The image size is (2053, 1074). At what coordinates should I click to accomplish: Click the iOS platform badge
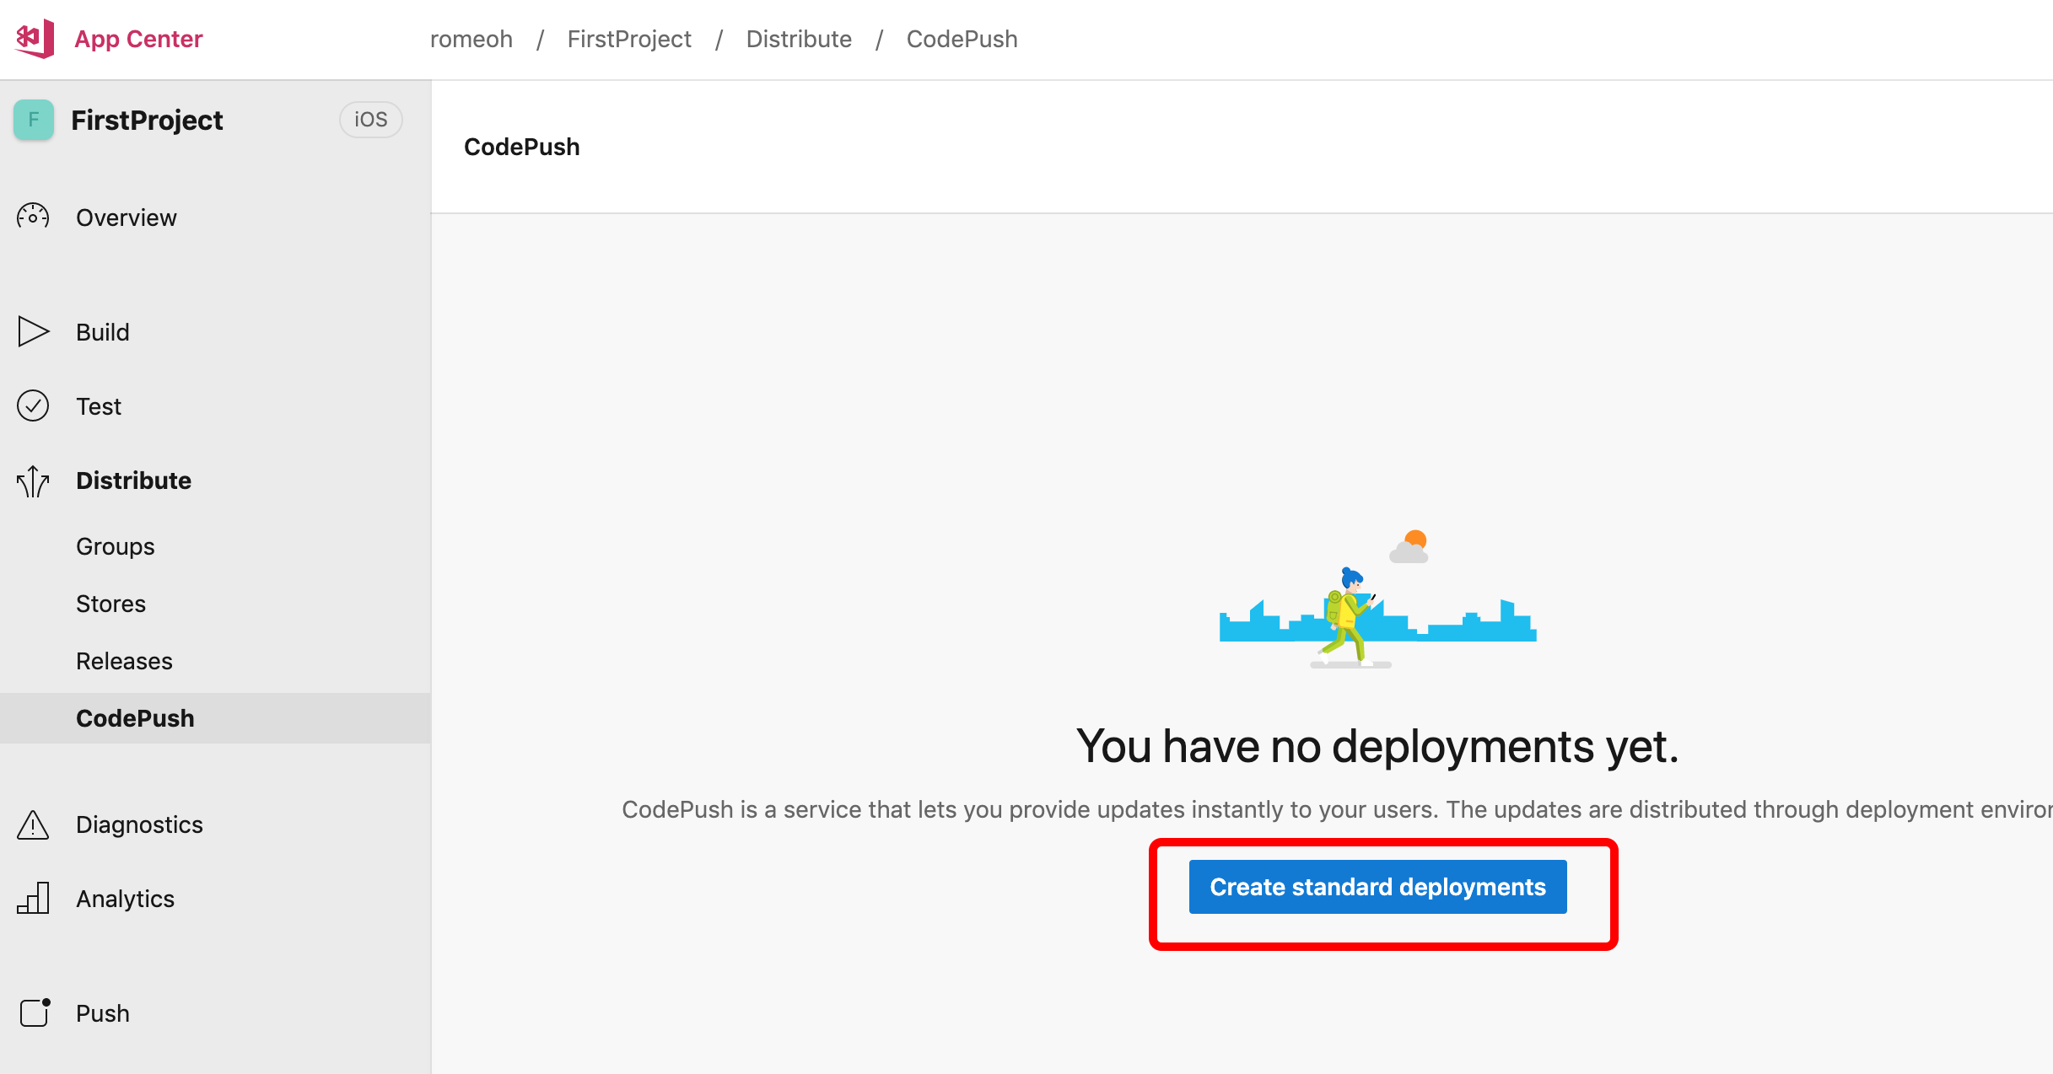click(x=370, y=120)
